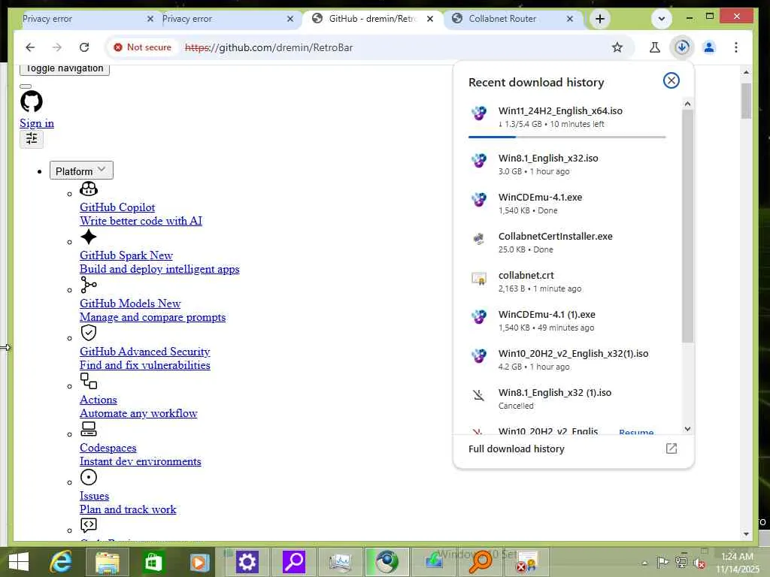This screenshot has width=770, height=577.
Task: Open the Windows Start button
Action: (19, 562)
